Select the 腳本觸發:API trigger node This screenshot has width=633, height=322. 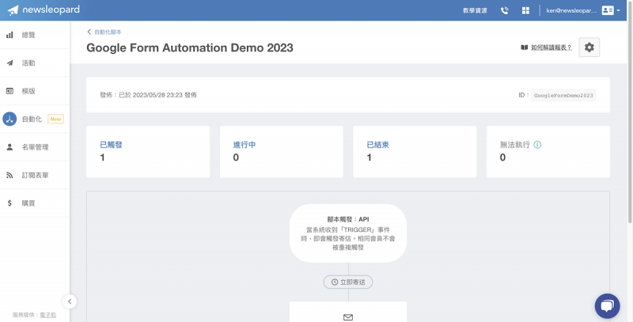348,233
